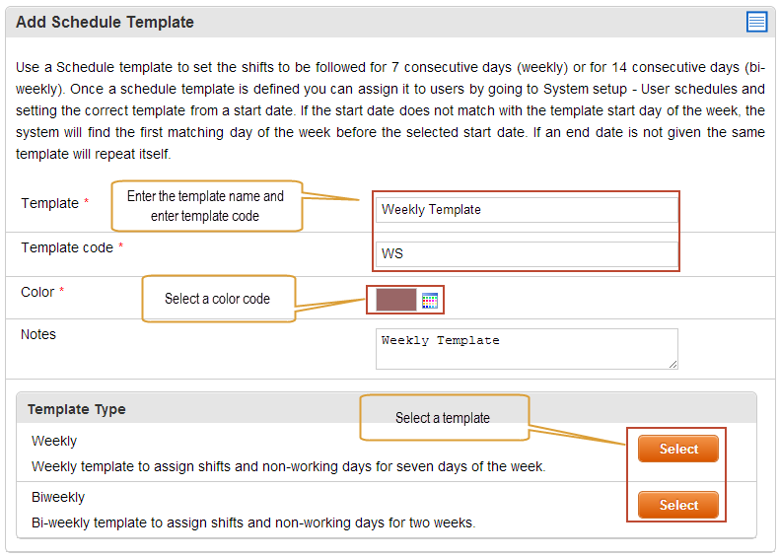
Task: Click the Biweekly template type row title
Action: click(x=58, y=498)
